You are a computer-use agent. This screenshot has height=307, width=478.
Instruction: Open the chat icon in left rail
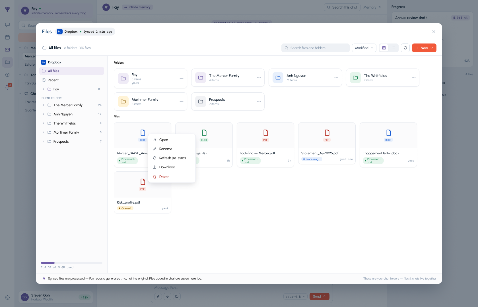click(x=7, y=25)
